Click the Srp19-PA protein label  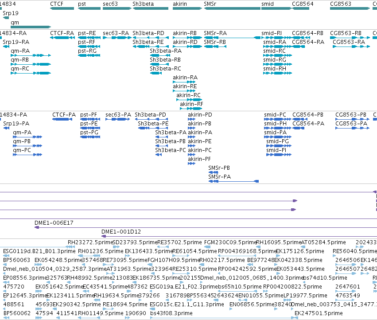[16, 124]
